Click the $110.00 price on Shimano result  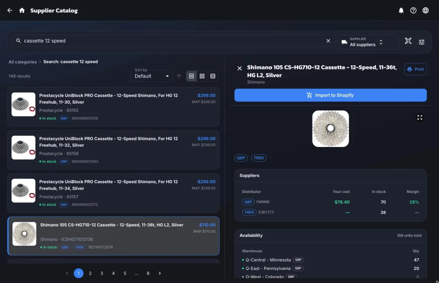[x=207, y=225]
